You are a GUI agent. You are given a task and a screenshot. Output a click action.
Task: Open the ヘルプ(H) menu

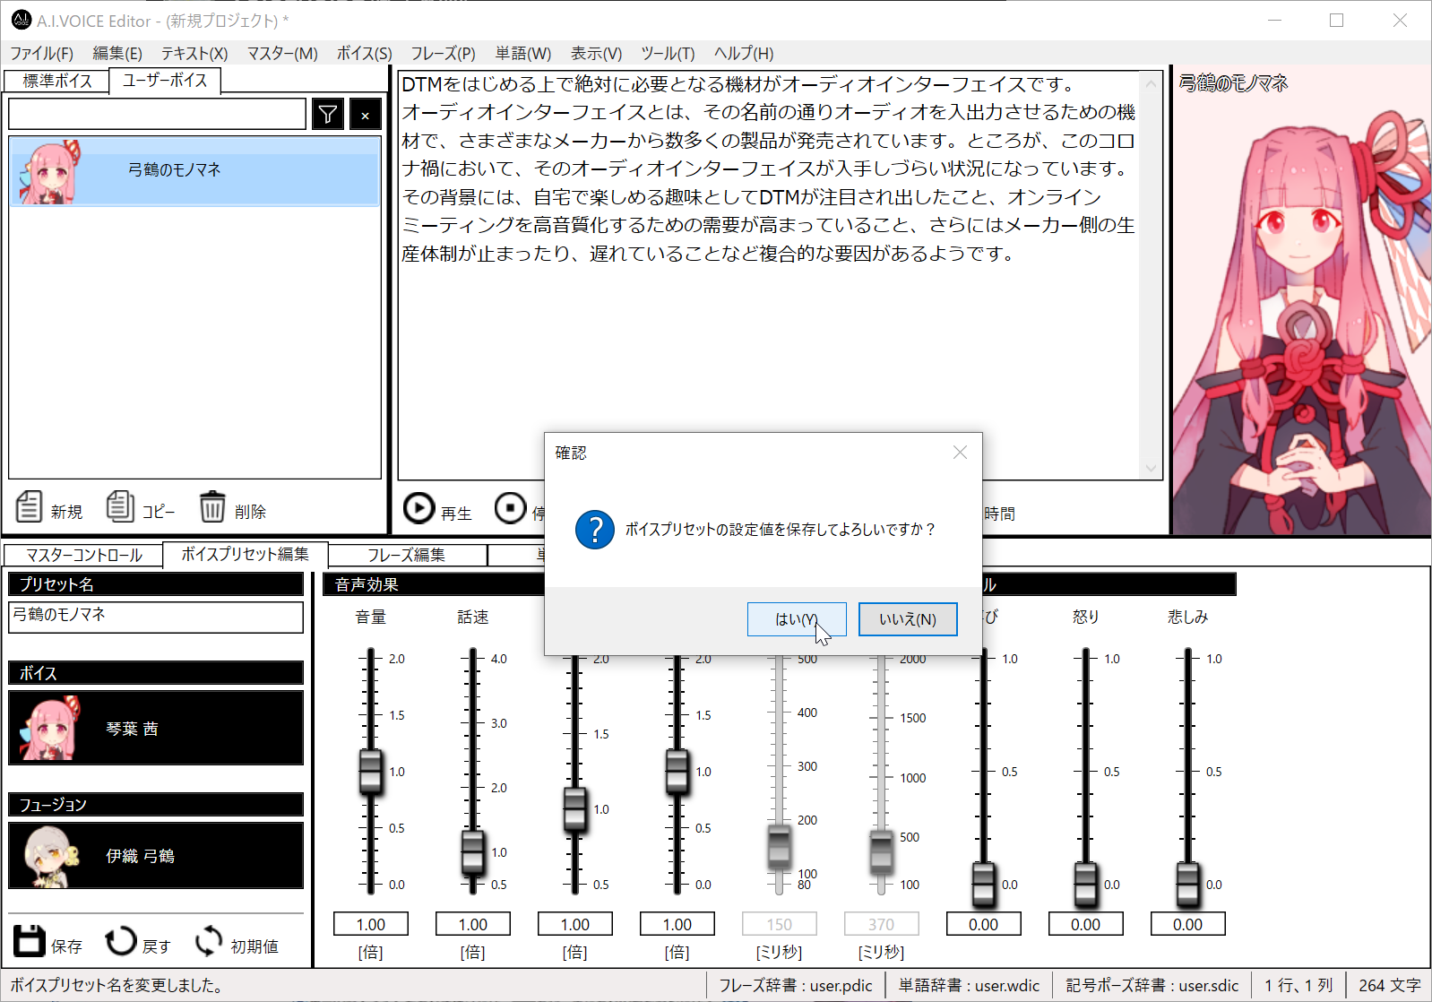[x=744, y=53]
